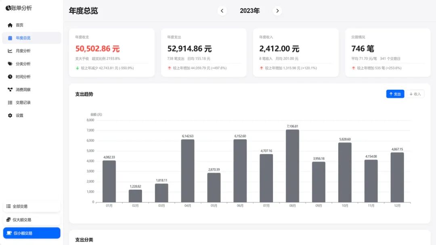Click the 12月 expense bar
The width and height of the screenshot is (436, 245).
coord(397,177)
